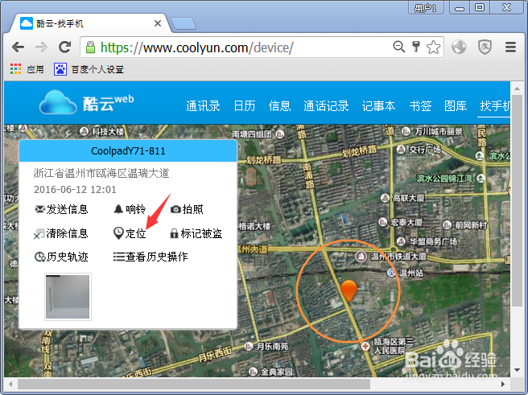Click 定位 to locate the phone
The width and height of the screenshot is (528, 395).
130,233
